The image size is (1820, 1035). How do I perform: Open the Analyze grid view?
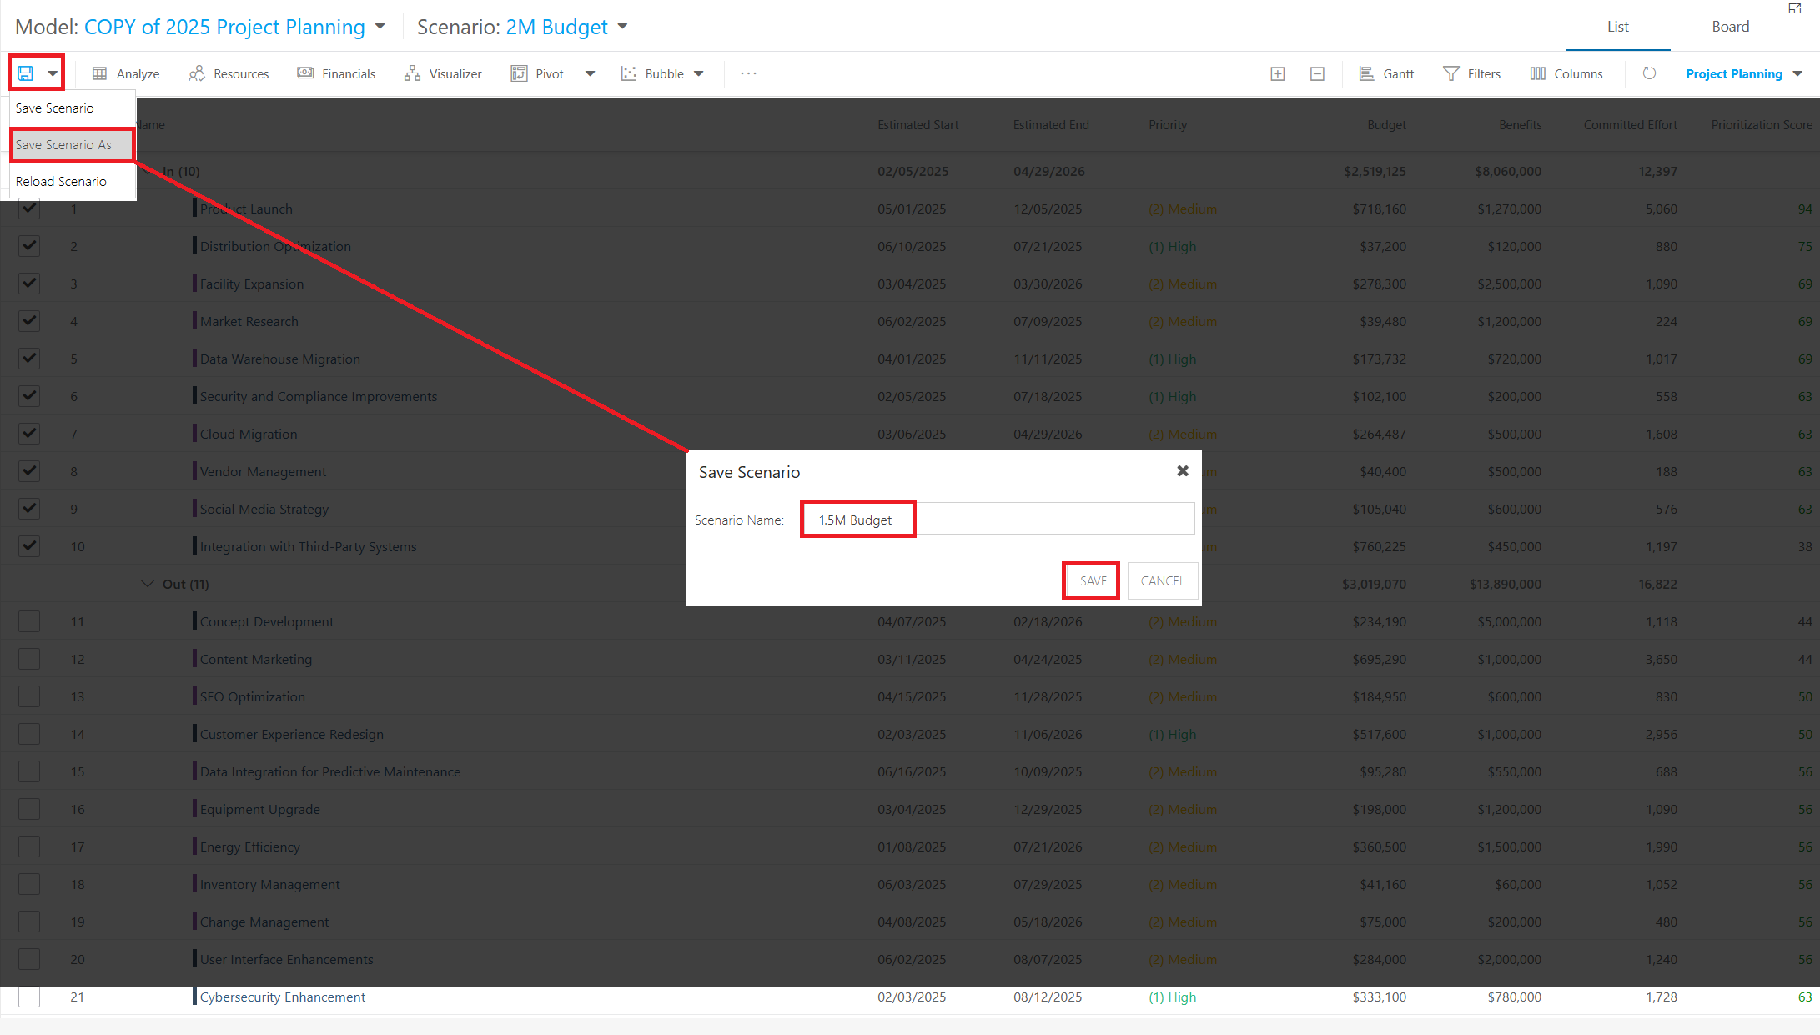[x=125, y=73]
